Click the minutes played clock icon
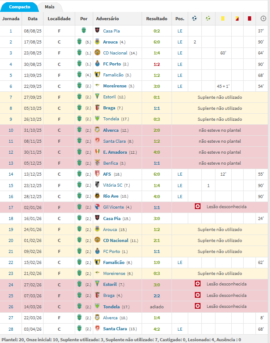This screenshot has width=270, height=343. [x=263, y=19]
